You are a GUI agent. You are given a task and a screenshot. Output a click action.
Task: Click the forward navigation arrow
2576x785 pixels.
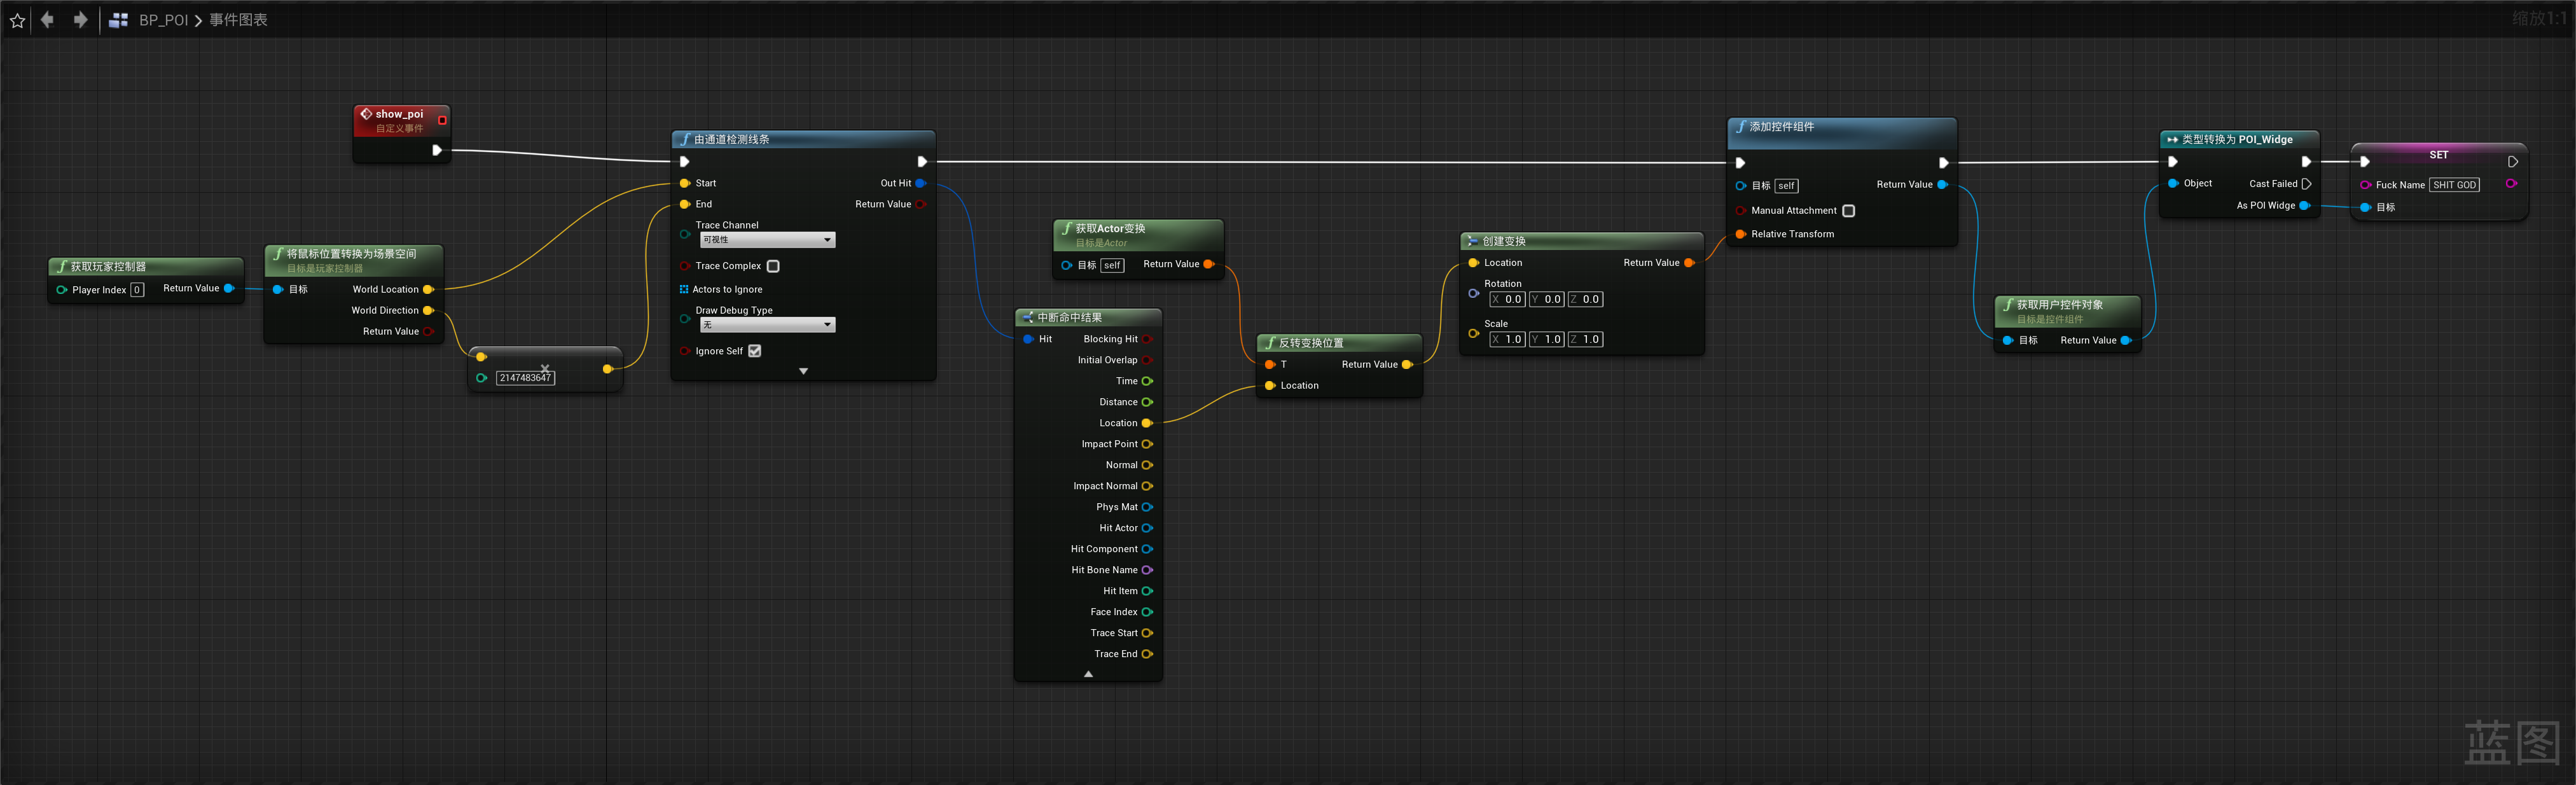pos(81,20)
